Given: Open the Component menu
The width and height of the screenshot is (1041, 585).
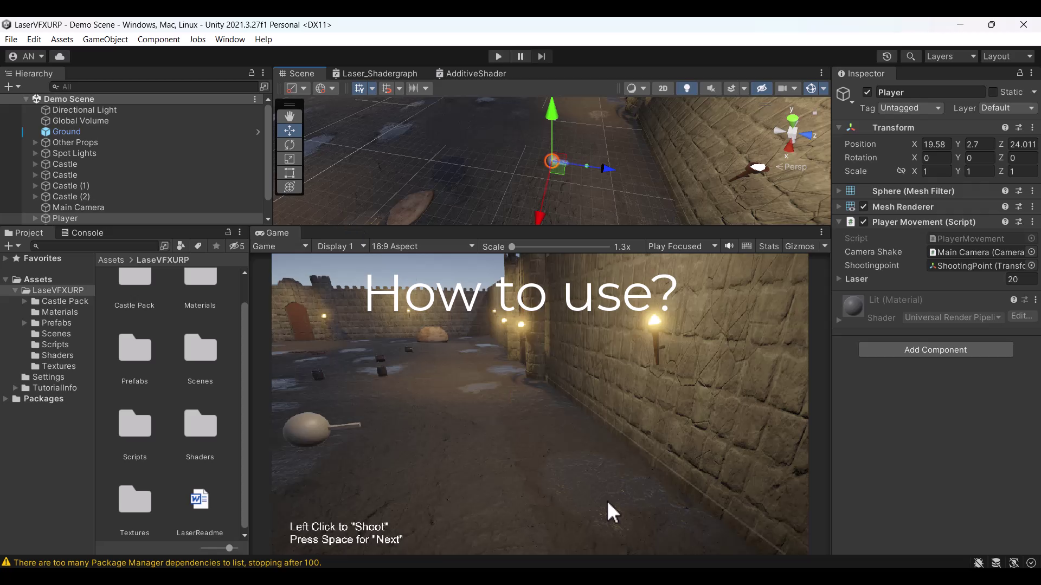Looking at the screenshot, I should 158,40.
